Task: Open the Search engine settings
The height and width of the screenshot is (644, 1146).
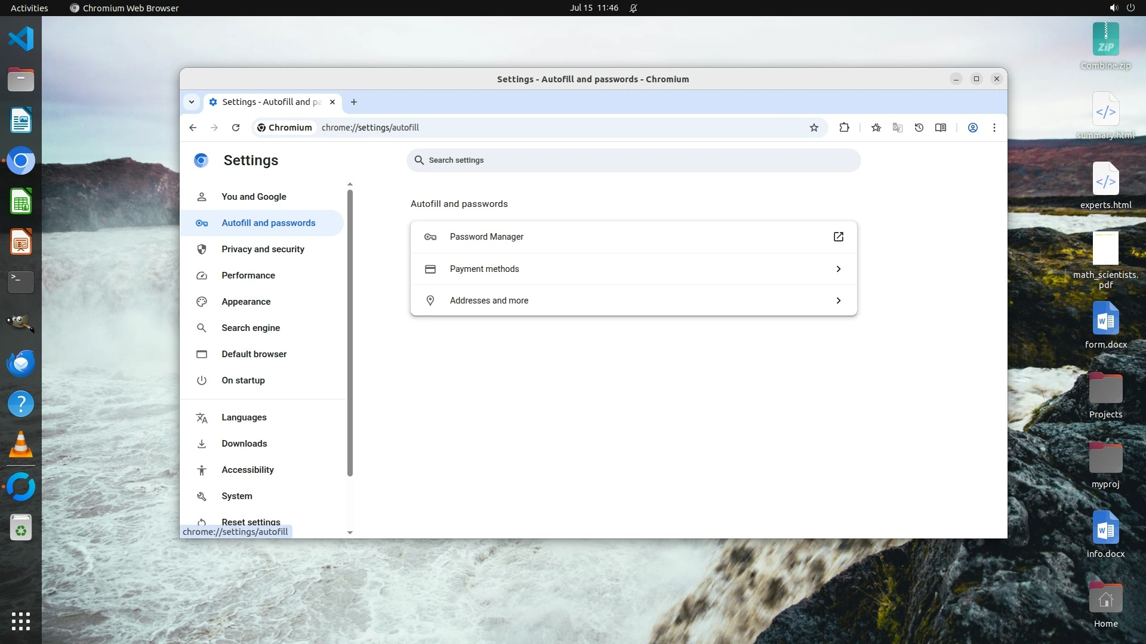Action: click(250, 328)
